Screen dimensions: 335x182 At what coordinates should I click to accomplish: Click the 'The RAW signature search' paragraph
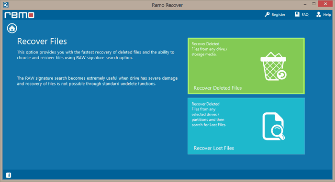tap(97, 81)
